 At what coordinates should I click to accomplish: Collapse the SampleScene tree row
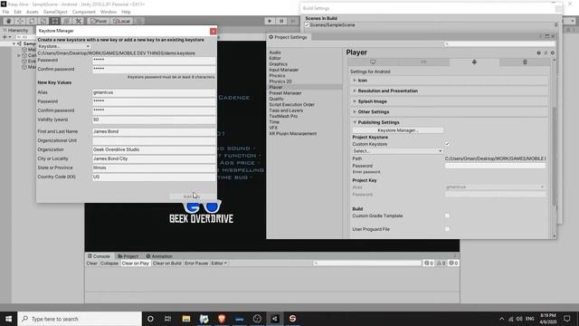14,43
